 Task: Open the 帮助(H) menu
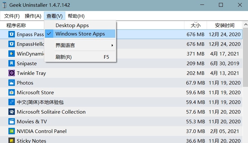(76, 16)
